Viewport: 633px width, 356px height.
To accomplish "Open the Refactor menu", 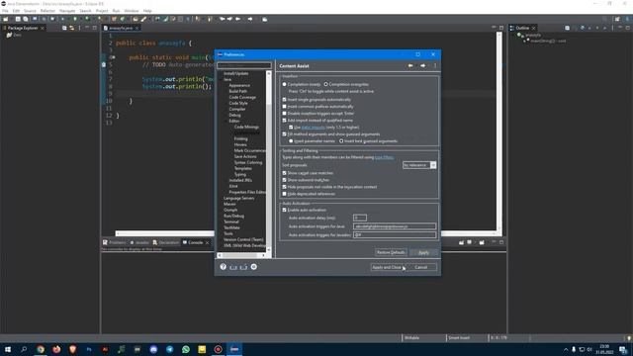I will pyautogui.click(x=47, y=11).
